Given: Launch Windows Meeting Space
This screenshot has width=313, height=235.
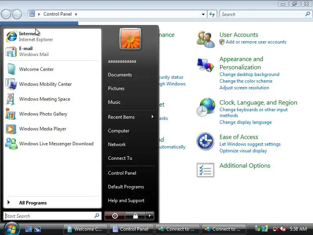Looking at the screenshot, I should point(52,99).
